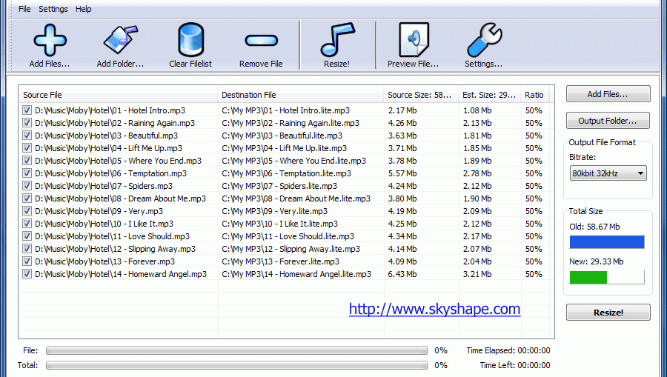Uncheck the 14 - Homeward Angel.mp3 checkbox
The image size is (667, 377).
coord(27,274)
